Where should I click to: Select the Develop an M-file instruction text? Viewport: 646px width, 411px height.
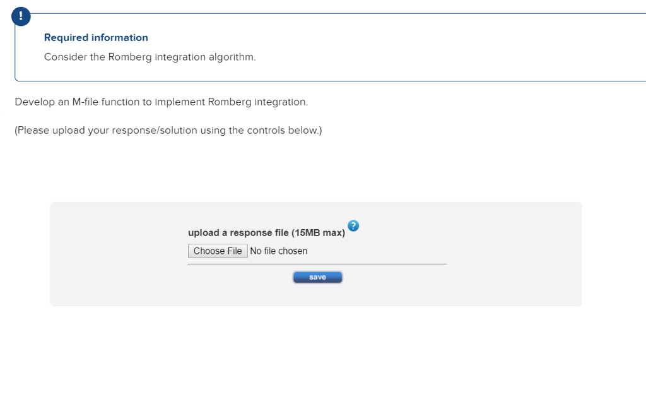pyautogui.click(x=161, y=102)
